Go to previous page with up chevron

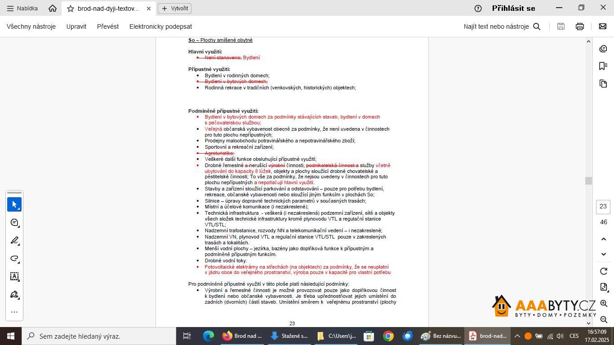click(x=604, y=239)
